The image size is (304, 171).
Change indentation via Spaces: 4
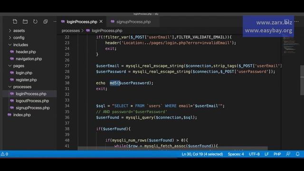click(236, 154)
